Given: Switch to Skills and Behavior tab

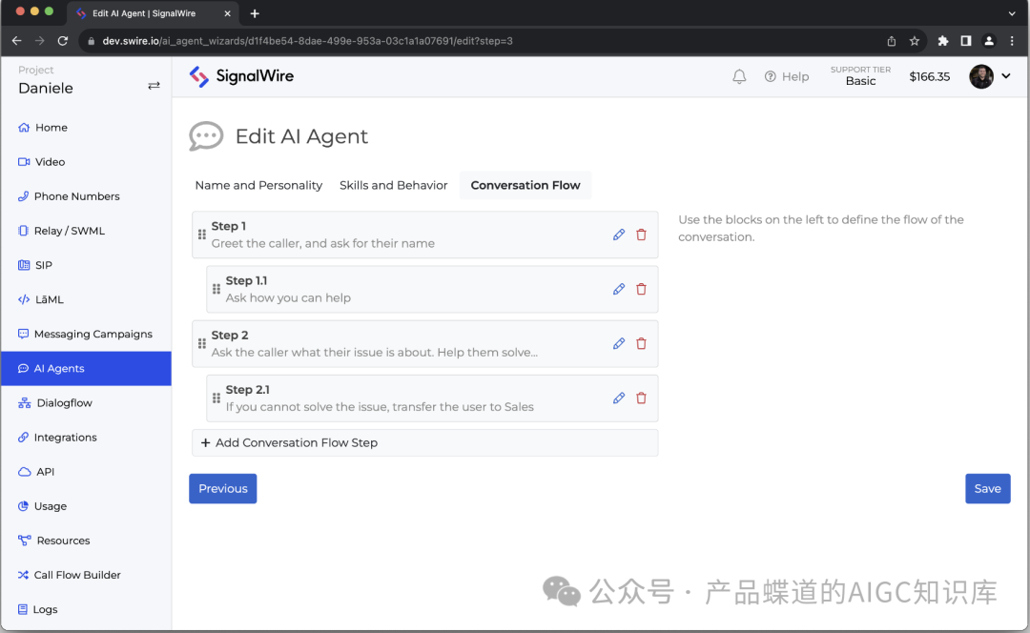Looking at the screenshot, I should [394, 185].
